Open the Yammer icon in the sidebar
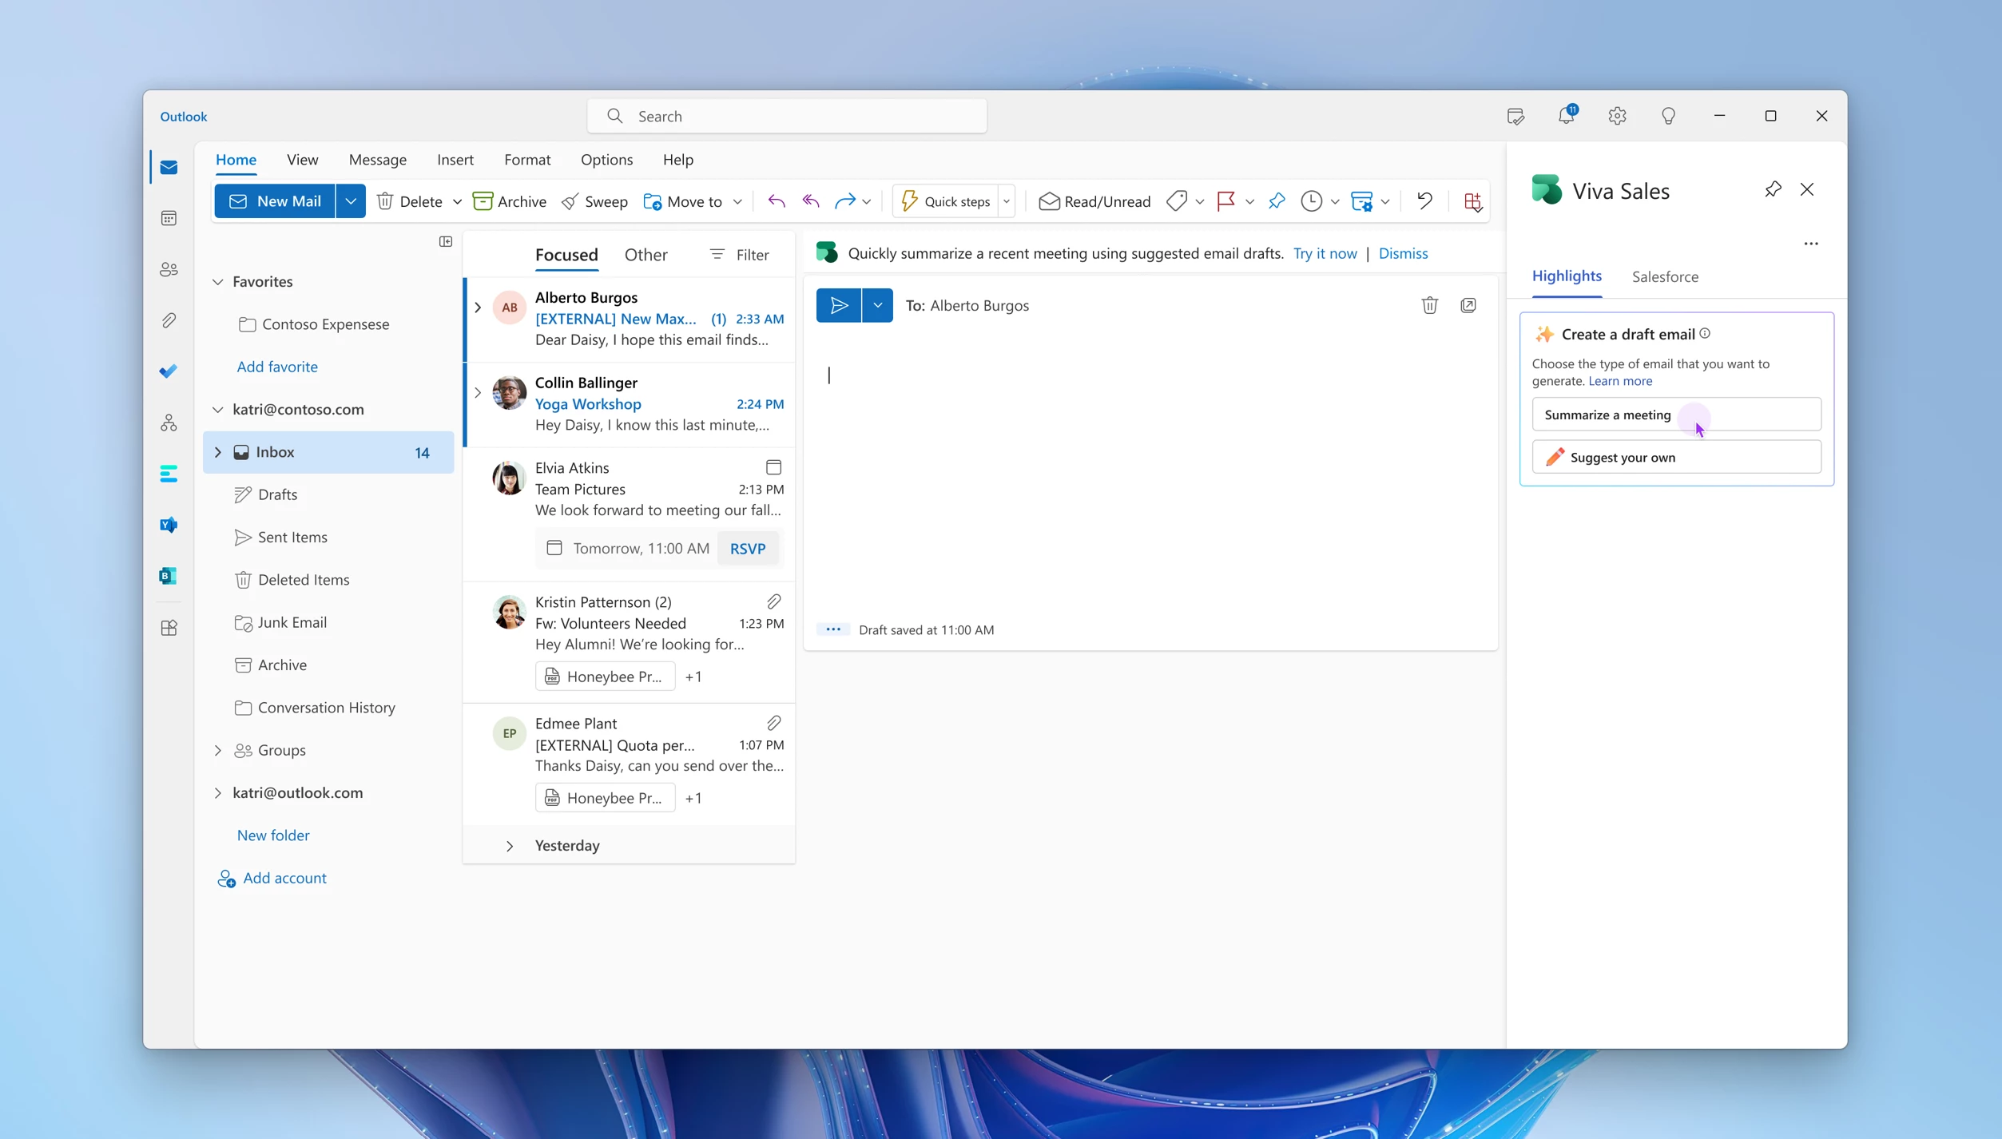This screenshot has height=1139, width=2002. 169,525
